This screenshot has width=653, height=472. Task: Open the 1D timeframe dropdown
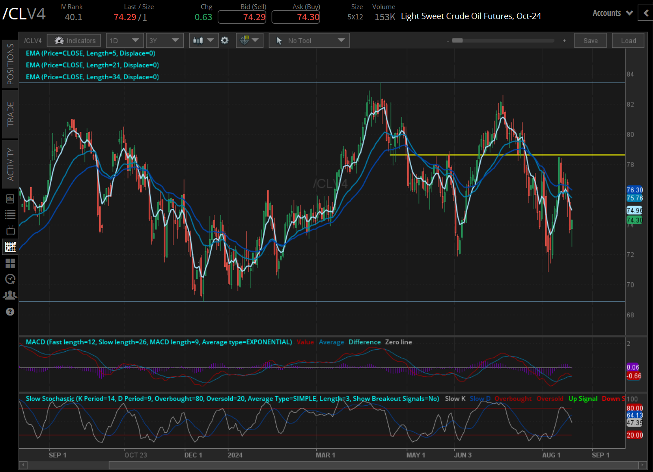click(x=125, y=40)
